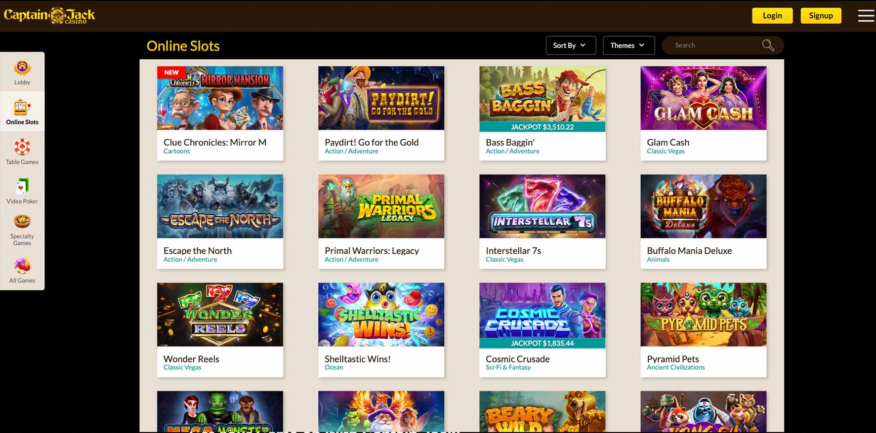Open Primal Warriors Legacy thumbnail
The width and height of the screenshot is (876, 433).
381,206
